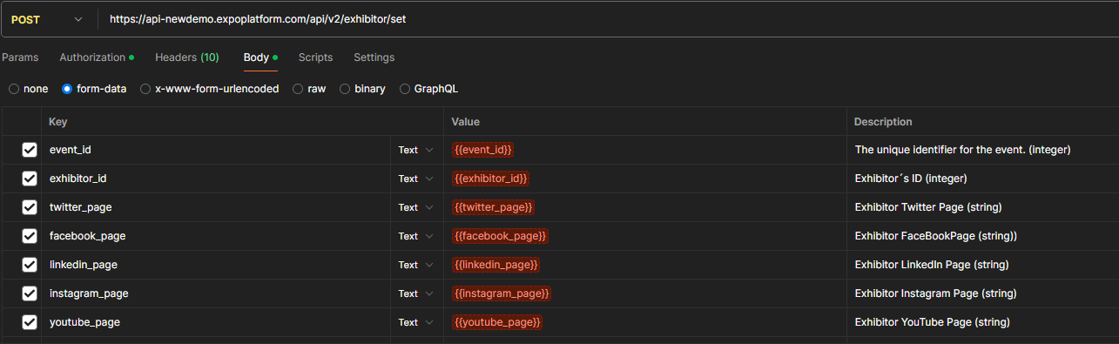Viewport: 1119px width, 344px height.
Task: Select the binary body option
Action: pos(362,89)
